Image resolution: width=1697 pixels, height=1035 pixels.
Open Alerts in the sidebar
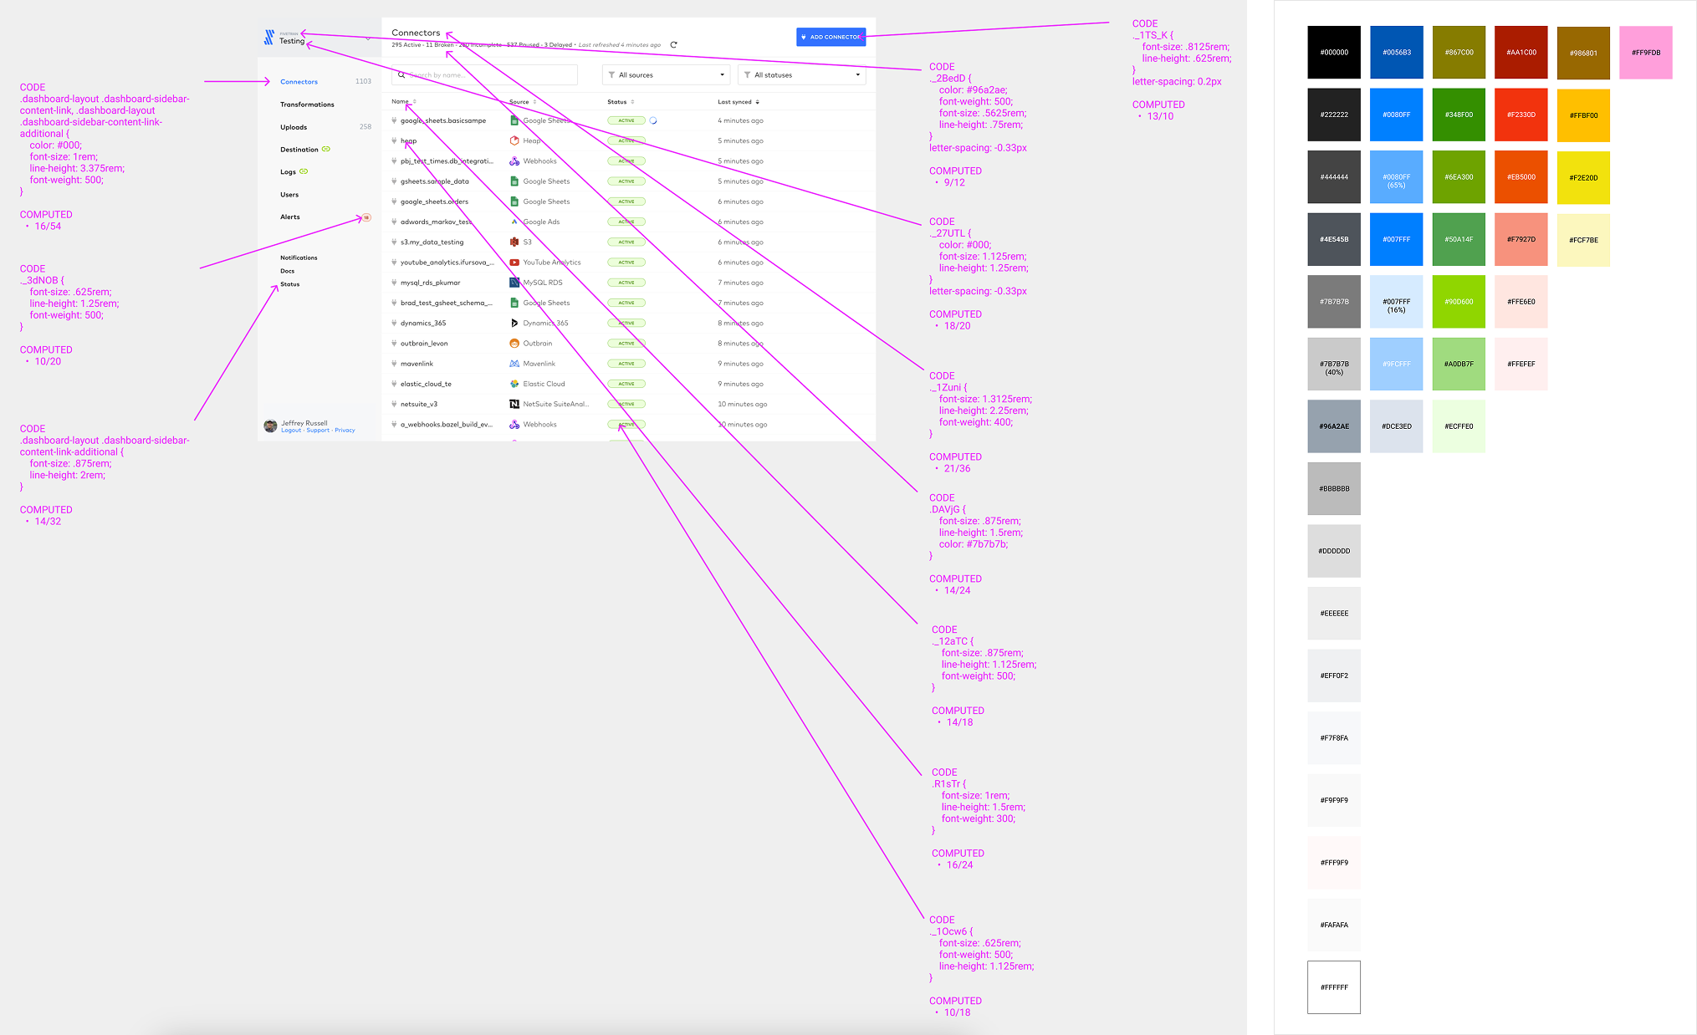tap(290, 217)
